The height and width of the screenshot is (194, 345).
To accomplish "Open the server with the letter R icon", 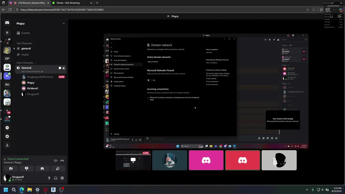I will [x=7, y=33].
